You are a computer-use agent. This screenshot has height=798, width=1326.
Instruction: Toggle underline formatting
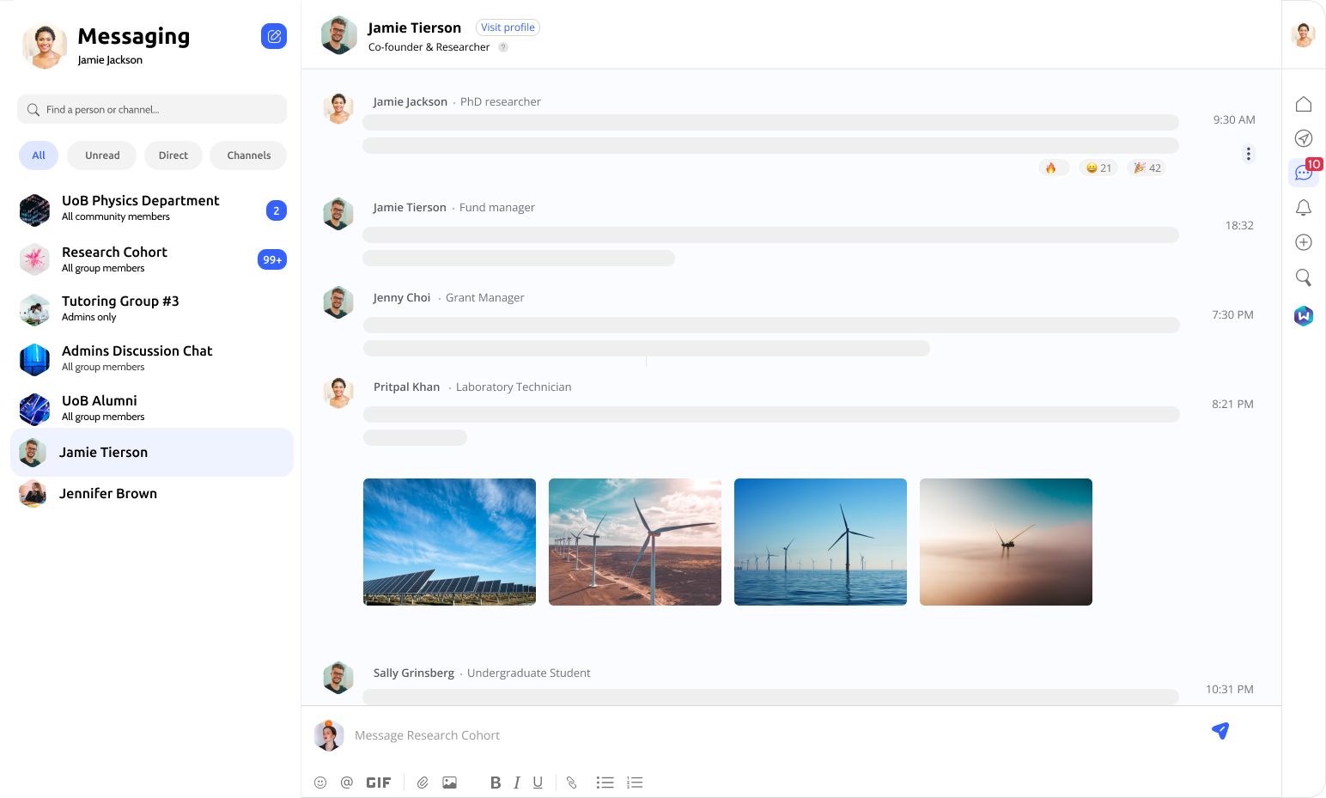coord(538,783)
